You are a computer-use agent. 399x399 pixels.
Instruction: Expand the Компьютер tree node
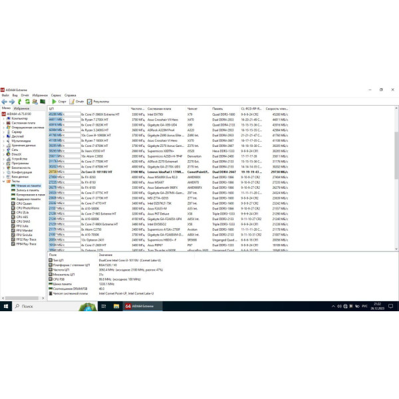pos(3,118)
